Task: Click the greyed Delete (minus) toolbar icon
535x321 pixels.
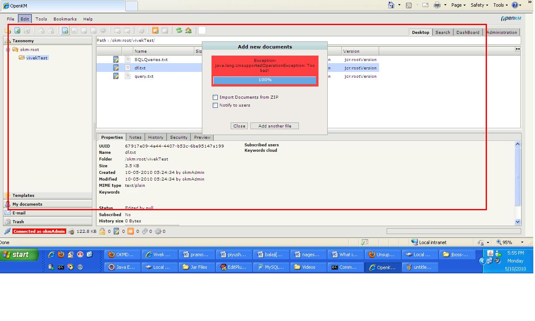Action: tap(103, 31)
